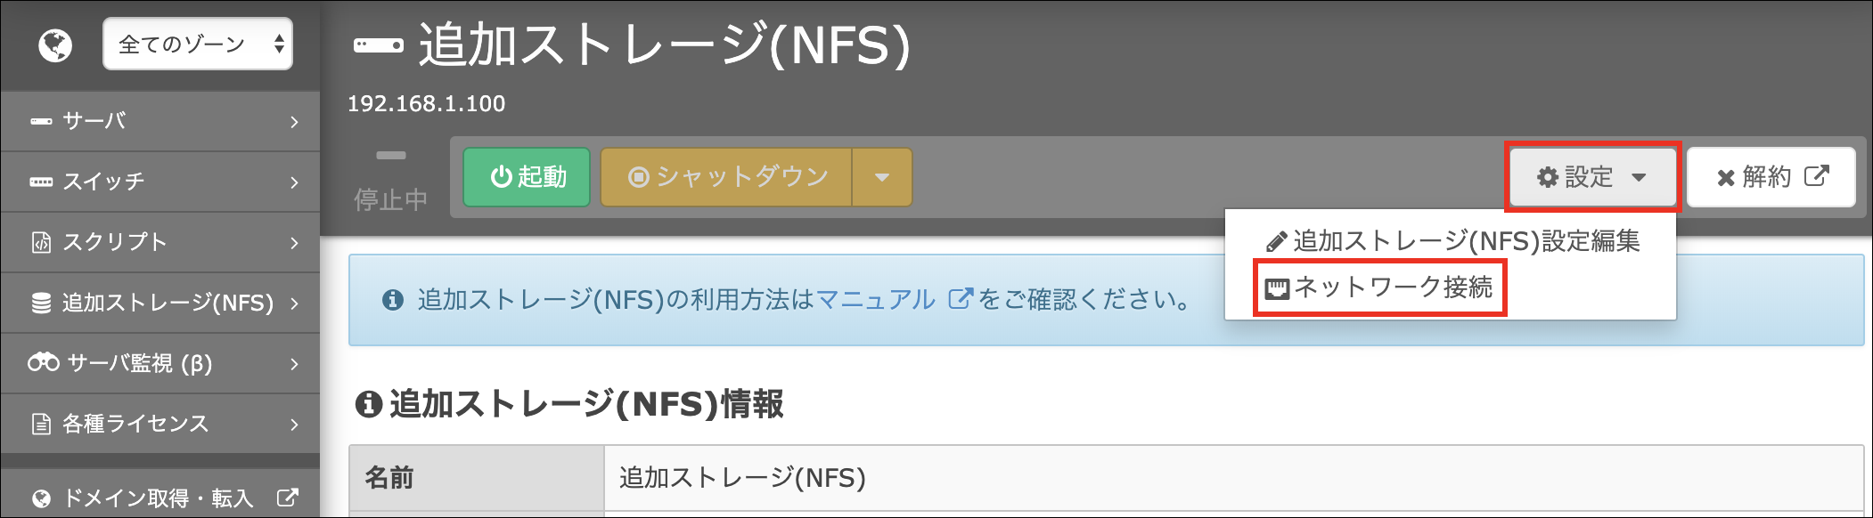
Task: Open the 全てのゾーン zone selector
Action: [198, 44]
